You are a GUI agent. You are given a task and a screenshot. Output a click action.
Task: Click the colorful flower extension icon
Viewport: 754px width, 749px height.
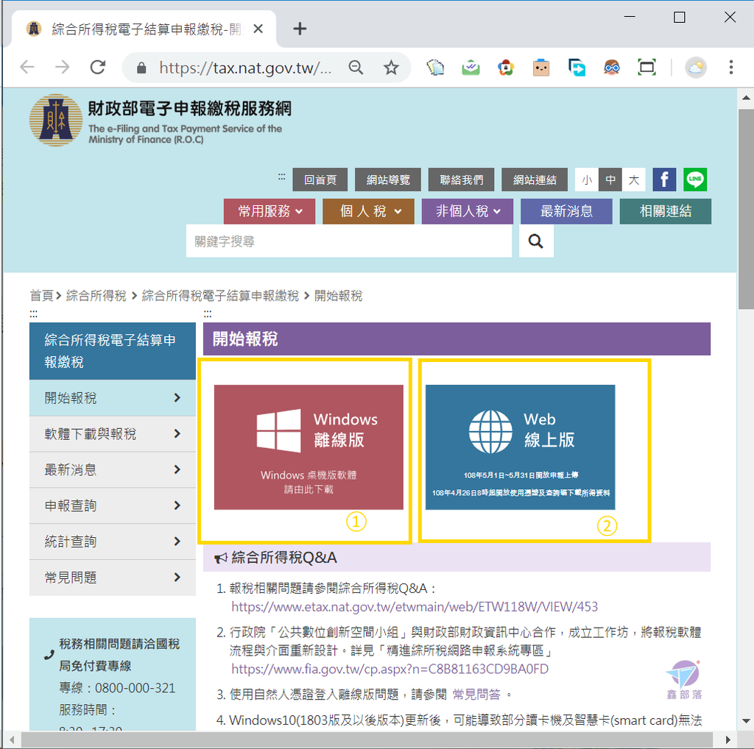(506, 68)
